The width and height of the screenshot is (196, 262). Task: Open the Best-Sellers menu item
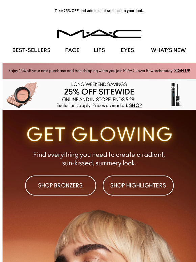point(31,50)
